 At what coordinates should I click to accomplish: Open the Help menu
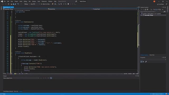click(55, 1)
